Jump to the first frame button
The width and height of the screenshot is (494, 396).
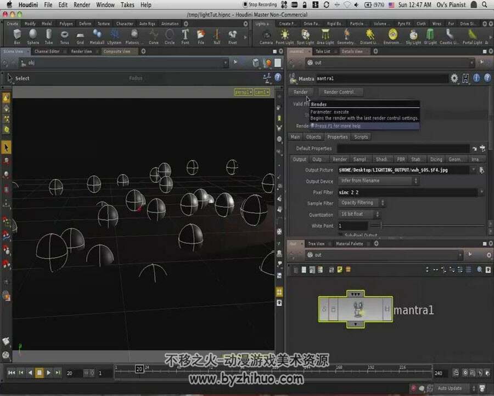[x=12, y=373]
